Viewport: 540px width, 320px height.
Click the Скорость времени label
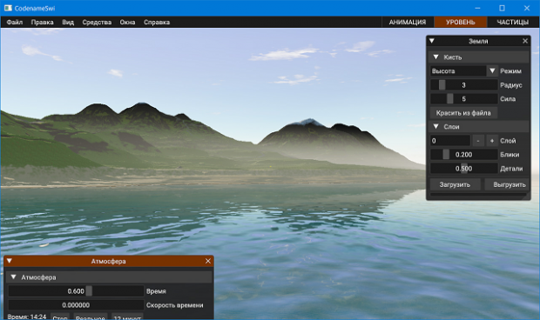(x=174, y=305)
